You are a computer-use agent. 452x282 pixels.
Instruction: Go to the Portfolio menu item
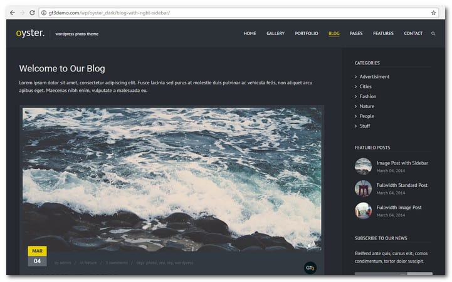(307, 34)
